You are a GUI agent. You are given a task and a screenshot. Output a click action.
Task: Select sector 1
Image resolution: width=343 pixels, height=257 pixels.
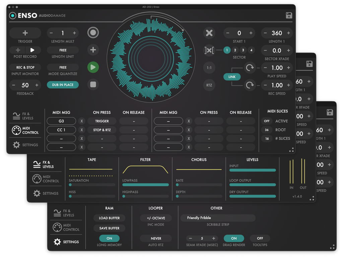tap(227, 50)
